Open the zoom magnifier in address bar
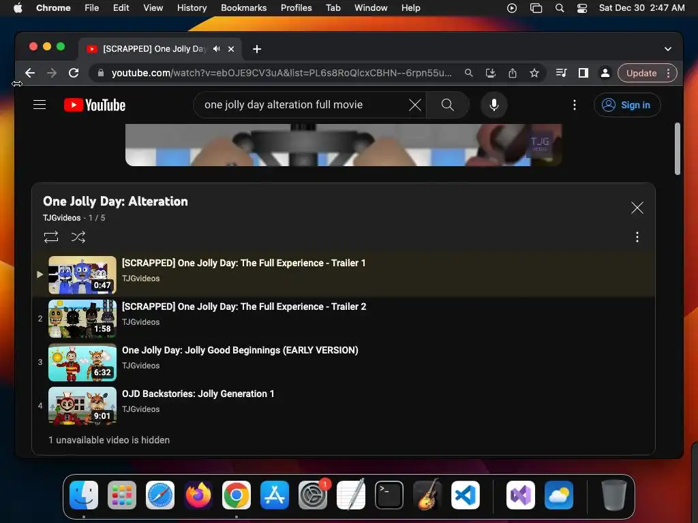The width and height of the screenshot is (698, 523). (469, 73)
